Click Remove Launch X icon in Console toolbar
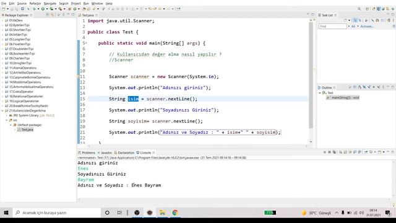The width and height of the screenshot is (396, 223). 330,152
